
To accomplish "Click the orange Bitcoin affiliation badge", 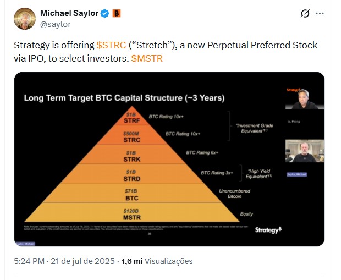I will click(117, 14).
